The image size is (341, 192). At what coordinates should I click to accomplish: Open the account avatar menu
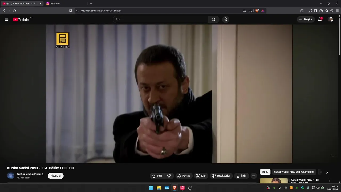[330, 19]
